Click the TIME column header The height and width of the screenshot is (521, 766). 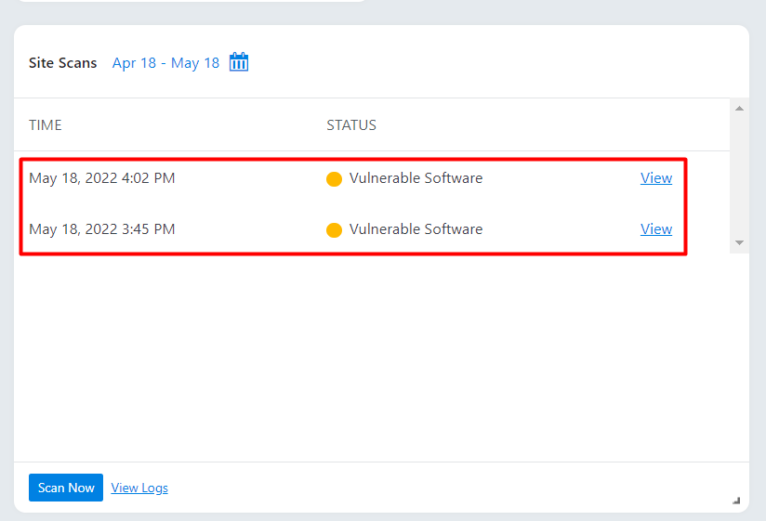(46, 124)
